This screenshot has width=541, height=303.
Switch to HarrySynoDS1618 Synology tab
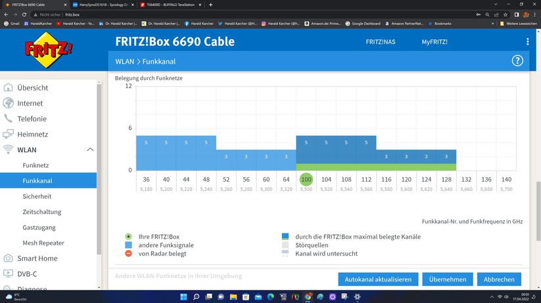pos(104,5)
